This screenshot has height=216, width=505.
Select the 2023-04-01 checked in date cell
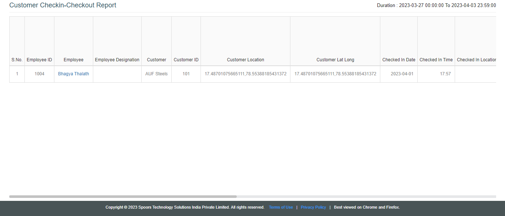click(402, 74)
